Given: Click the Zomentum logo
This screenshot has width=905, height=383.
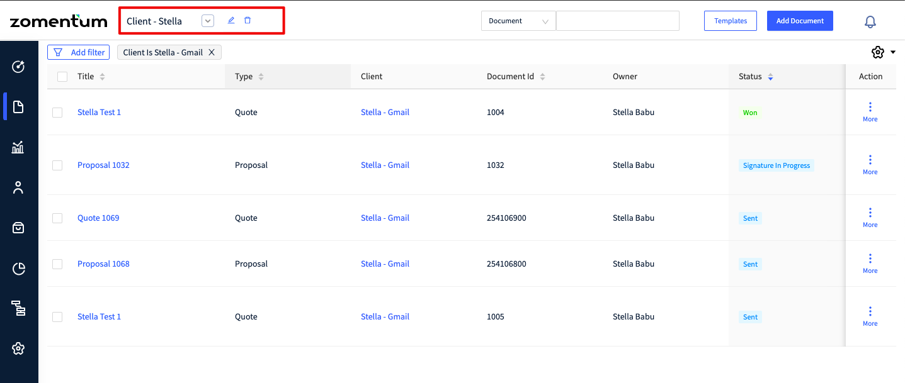Looking at the screenshot, I should pos(59,21).
